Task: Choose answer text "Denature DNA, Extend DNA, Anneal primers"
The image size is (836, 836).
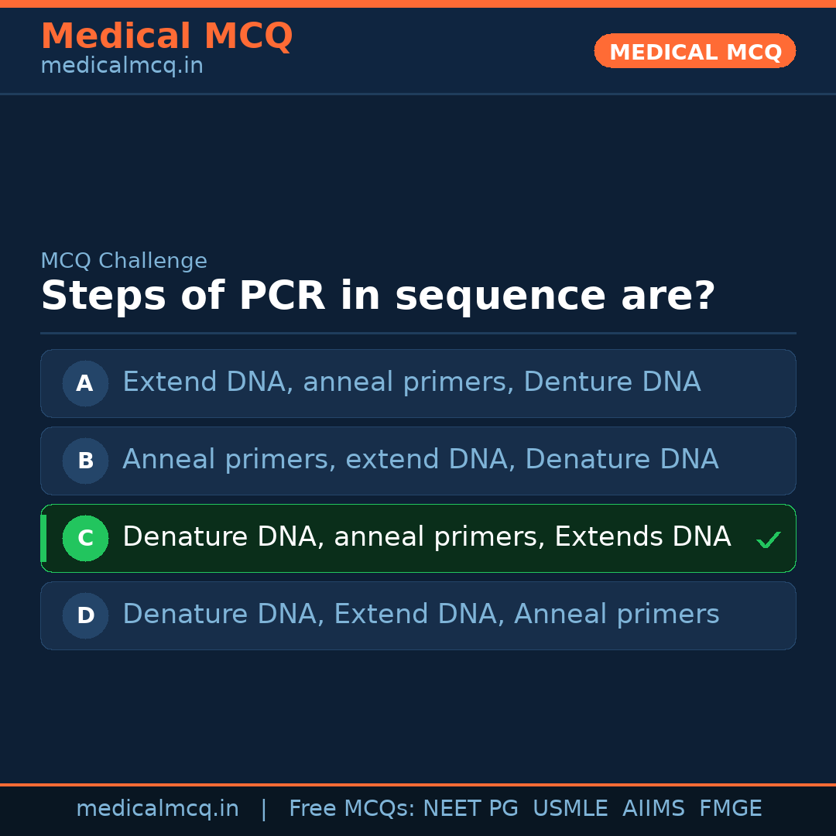Action: [x=420, y=615]
